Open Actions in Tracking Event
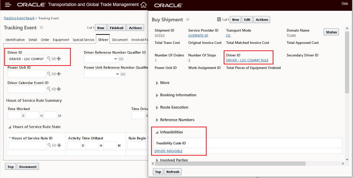 [x=135, y=28]
